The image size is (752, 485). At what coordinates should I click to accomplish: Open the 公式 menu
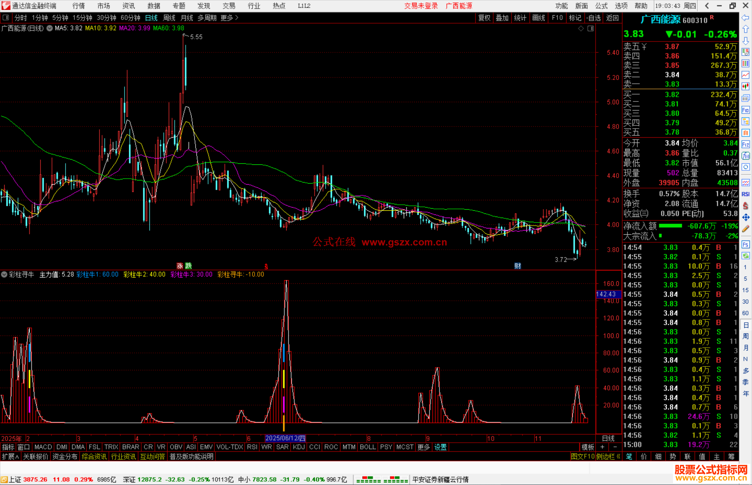coord(601,6)
